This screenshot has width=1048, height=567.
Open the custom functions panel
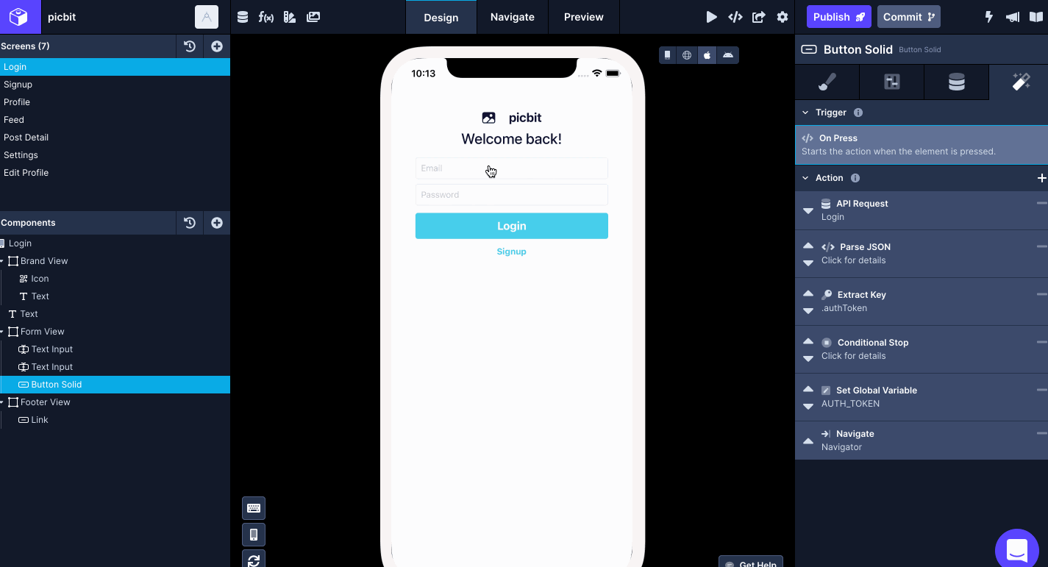click(266, 16)
